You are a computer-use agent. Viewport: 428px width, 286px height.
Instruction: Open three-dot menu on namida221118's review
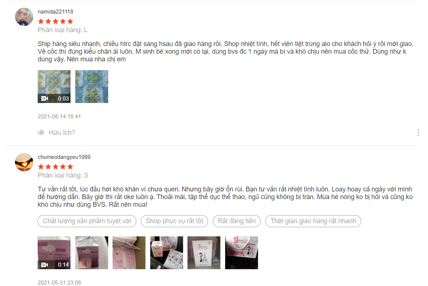coord(418,132)
